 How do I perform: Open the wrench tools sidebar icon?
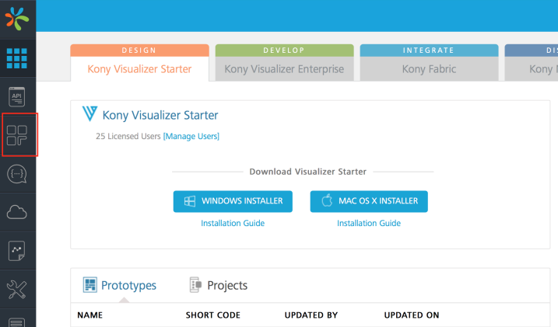click(16, 290)
